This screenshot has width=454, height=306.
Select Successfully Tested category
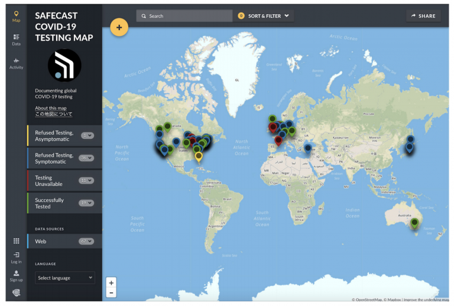click(x=64, y=203)
